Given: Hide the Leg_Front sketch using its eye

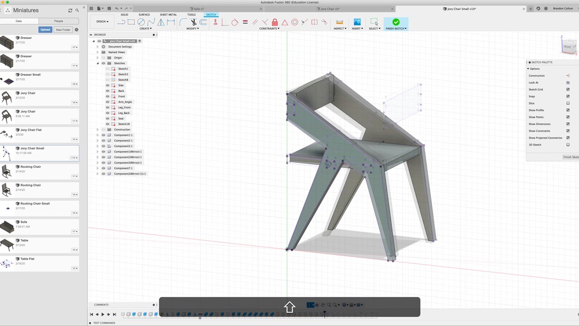Looking at the screenshot, I should [x=108, y=108].
